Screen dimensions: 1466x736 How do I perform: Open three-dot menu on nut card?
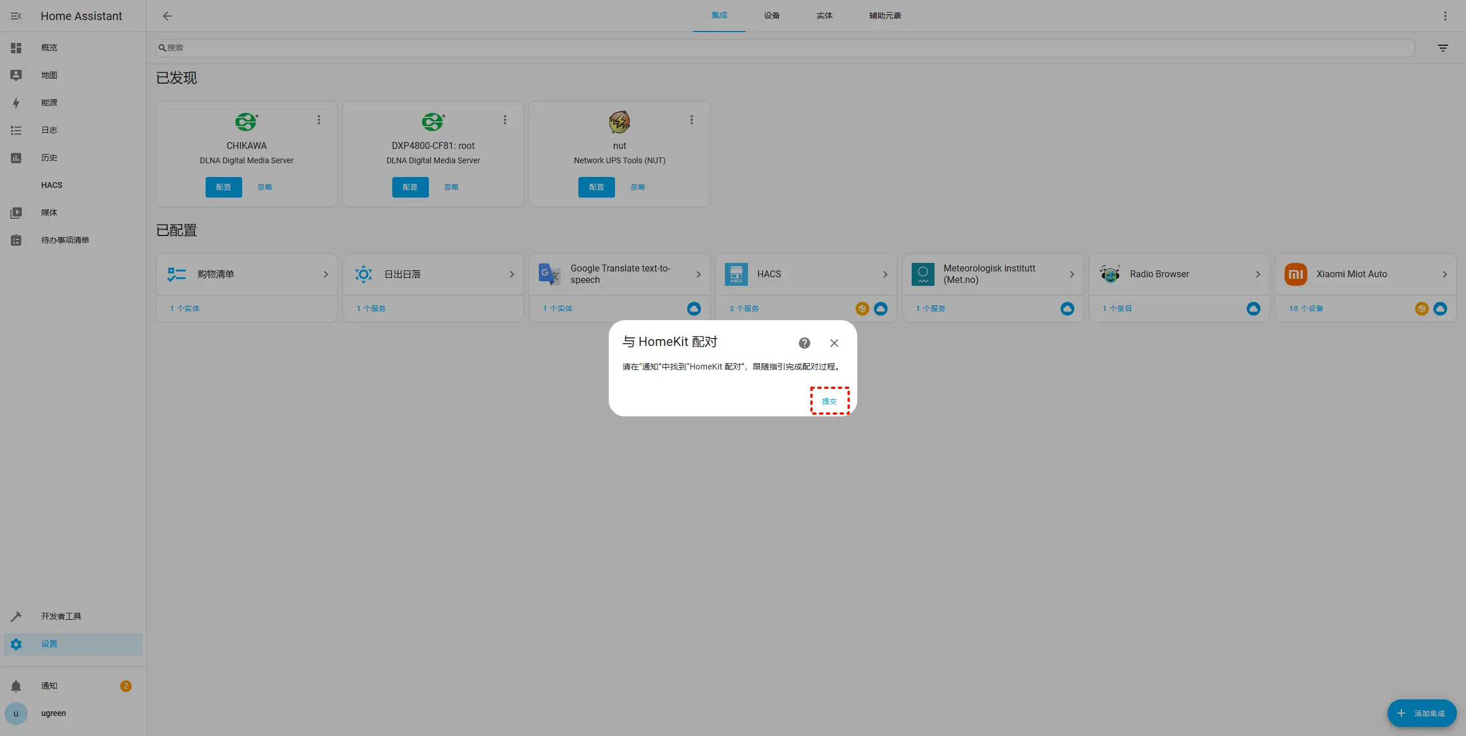click(x=692, y=120)
